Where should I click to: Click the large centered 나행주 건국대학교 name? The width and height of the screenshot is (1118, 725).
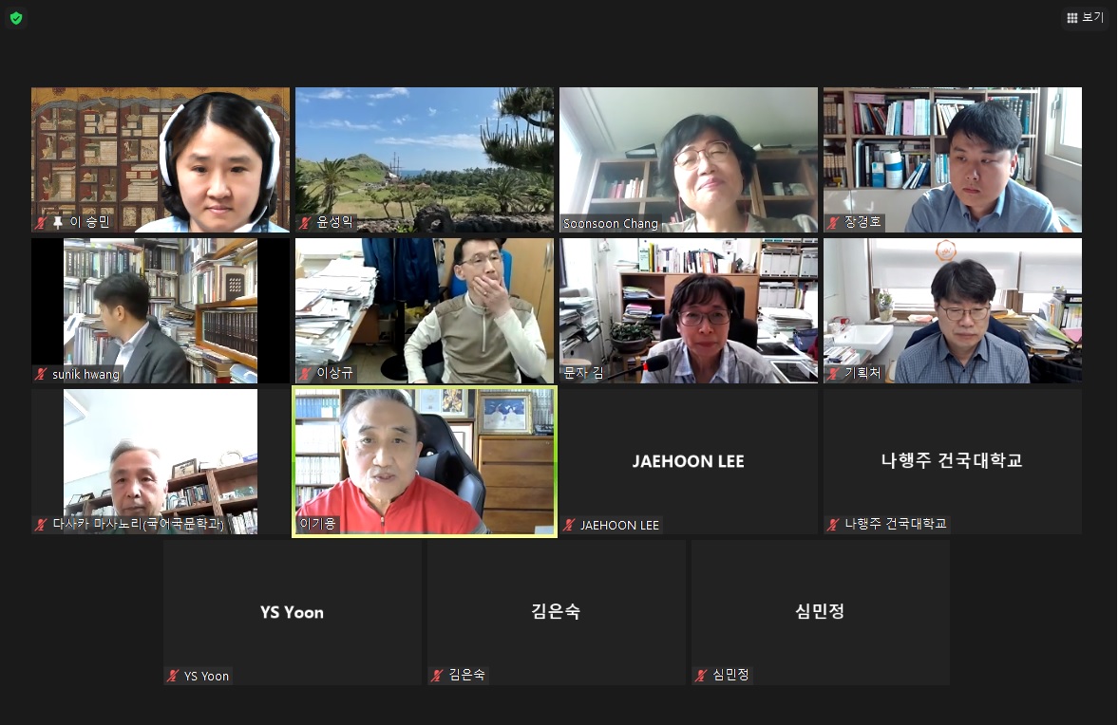tap(952, 461)
